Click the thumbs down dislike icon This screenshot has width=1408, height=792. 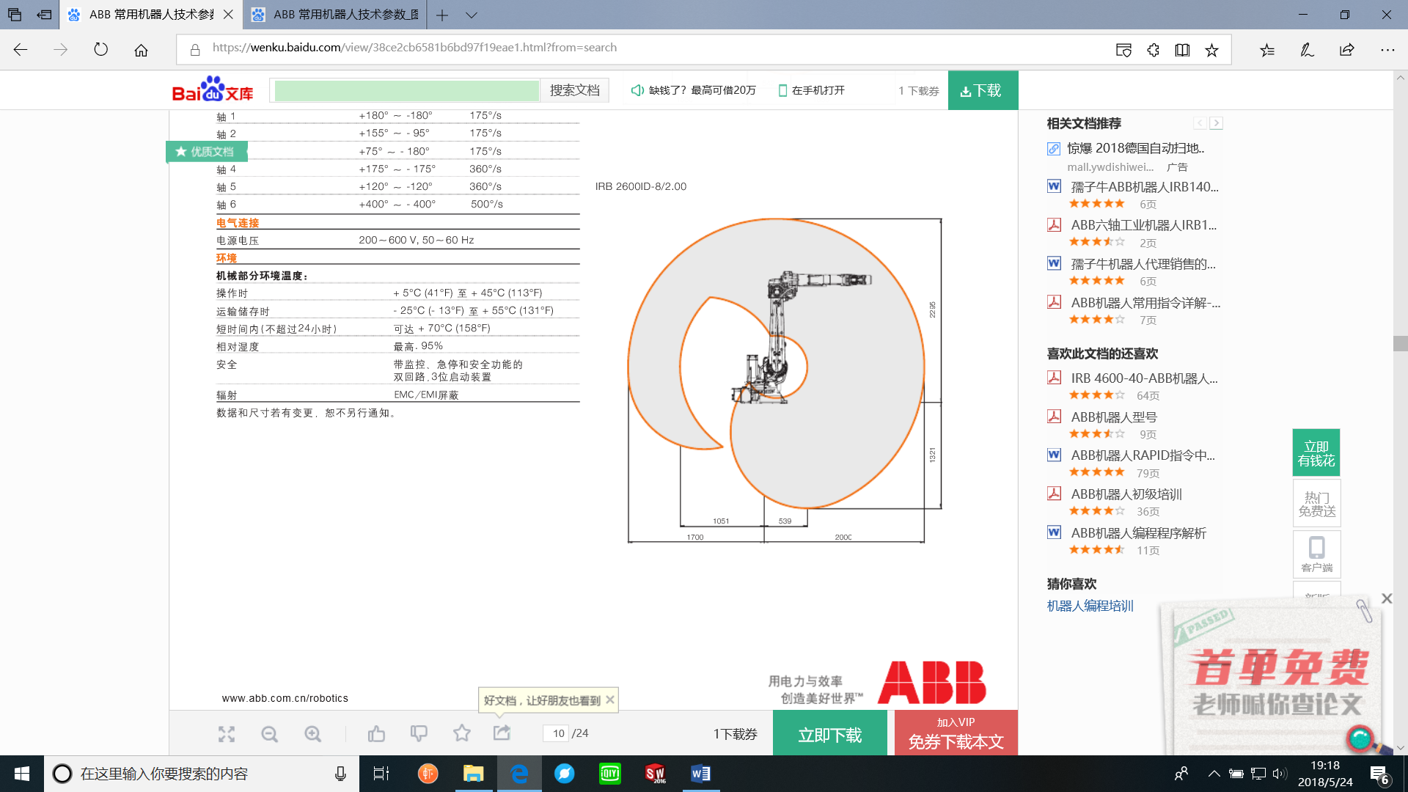419,733
